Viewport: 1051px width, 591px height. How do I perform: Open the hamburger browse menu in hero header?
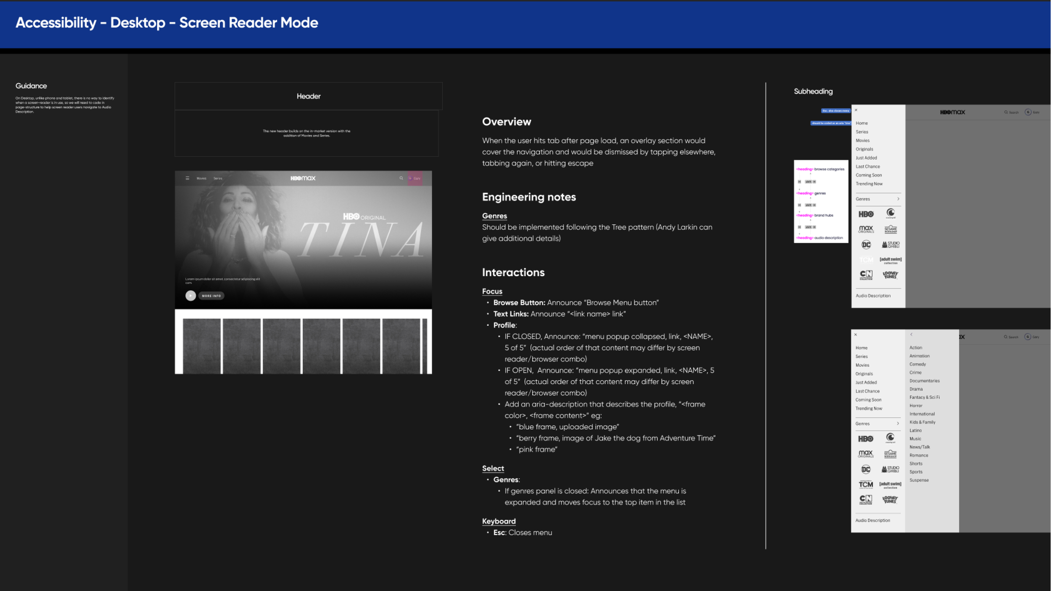point(187,178)
